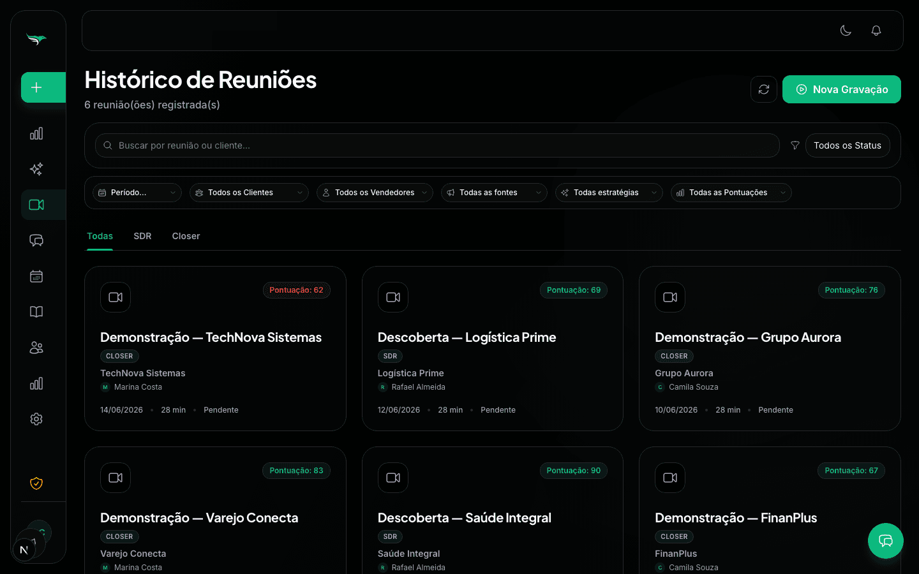The image size is (919, 574).
Task: Click the Pontuação: 69 badge
Action: (x=574, y=290)
